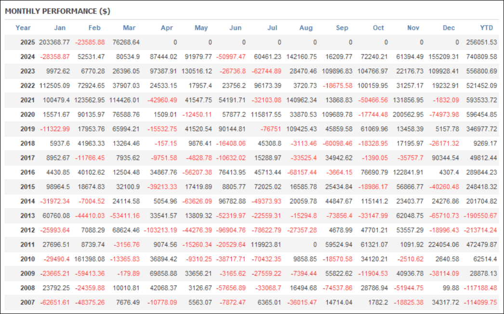Click the 140962.34 value in 2021
The height and width of the screenshot is (314, 504).
(x=302, y=100)
